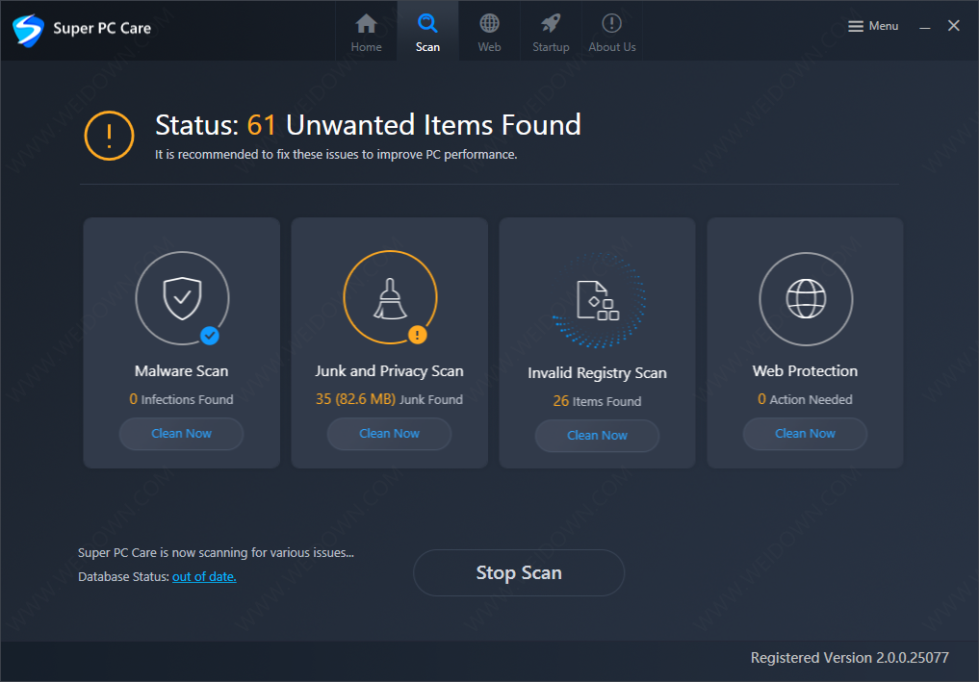Stop the running scan
The image size is (979, 682).
tap(519, 572)
